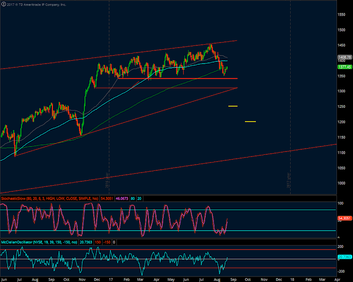This screenshot has width=353, height=282.
Task: Click the 1500 level on the price axis
Action: pyautogui.click(x=341, y=30)
